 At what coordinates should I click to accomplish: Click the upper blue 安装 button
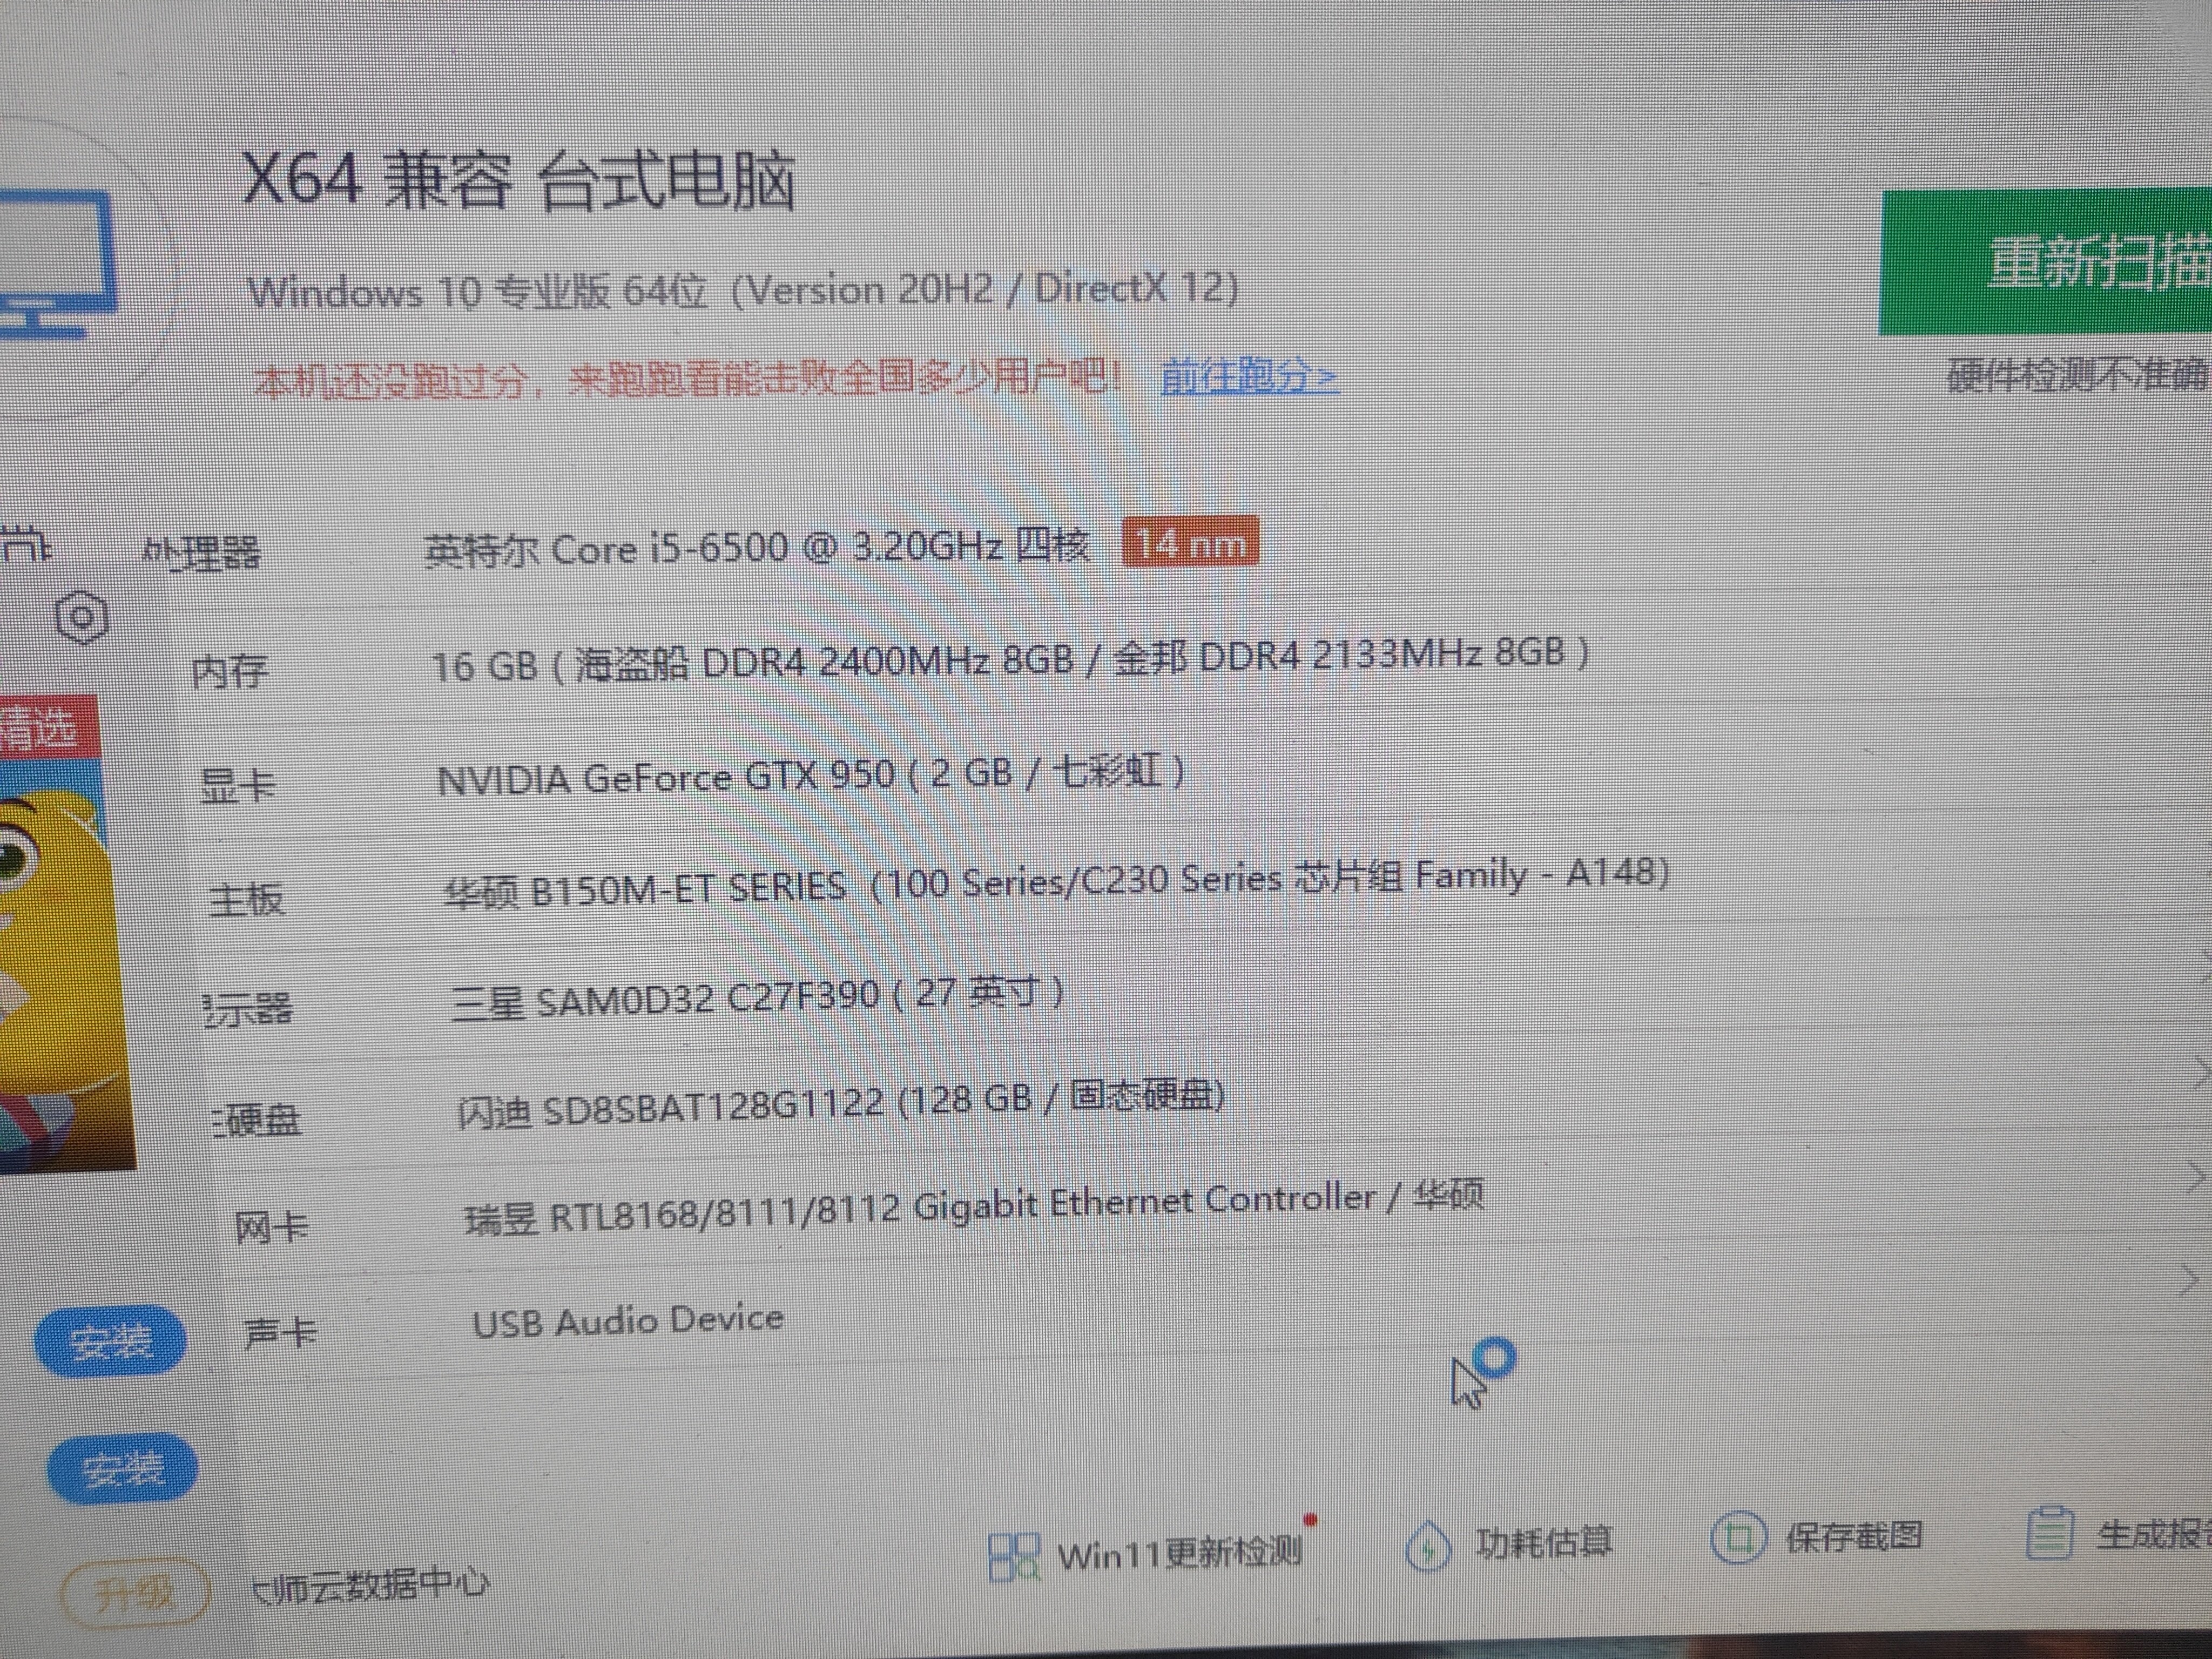coord(110,1342)
